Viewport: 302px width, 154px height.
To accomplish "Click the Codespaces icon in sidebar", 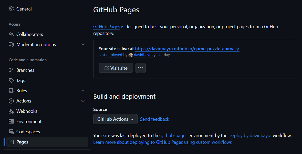I will [x=11, y=132].
